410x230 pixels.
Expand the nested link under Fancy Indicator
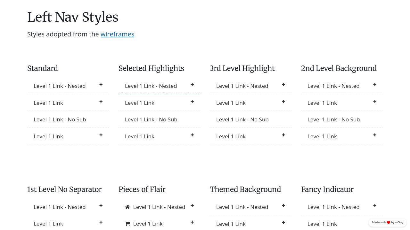point(375,205)
